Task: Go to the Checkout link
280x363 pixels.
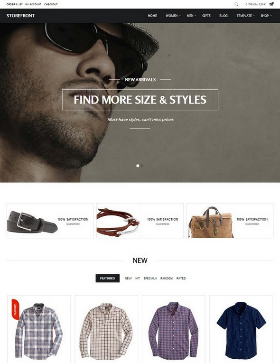Action: click(x=51, y=4)
